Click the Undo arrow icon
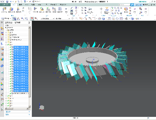This screenshot has height=120, width=156. pyautogui.click(x=11, y=2)
